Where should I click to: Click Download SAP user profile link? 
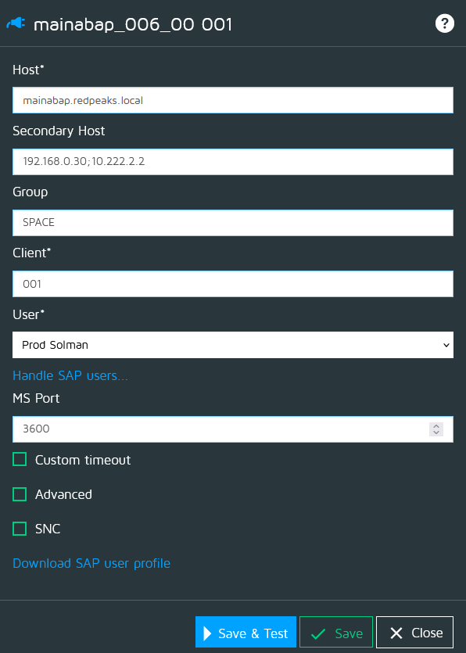[91, 563]
